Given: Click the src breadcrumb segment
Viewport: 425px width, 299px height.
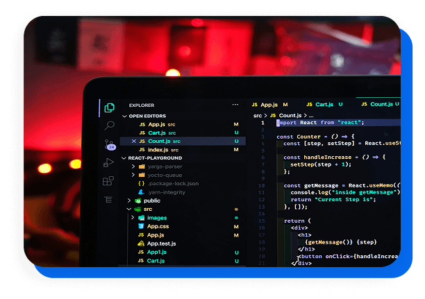Looking at the screenshot, I should click(x=258, y=116).
